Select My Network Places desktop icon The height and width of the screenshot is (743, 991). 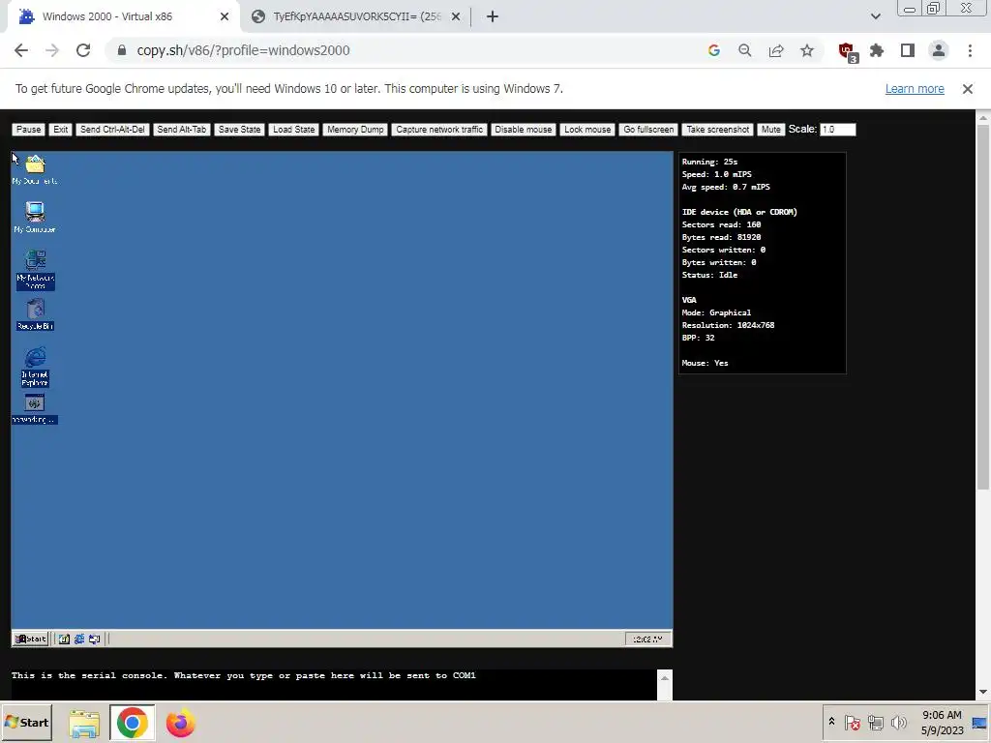click(x=35, y=270)
